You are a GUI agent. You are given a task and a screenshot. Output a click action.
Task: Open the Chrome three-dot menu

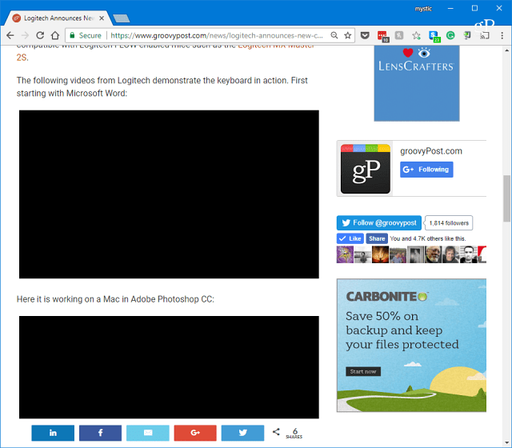[502, 35]
